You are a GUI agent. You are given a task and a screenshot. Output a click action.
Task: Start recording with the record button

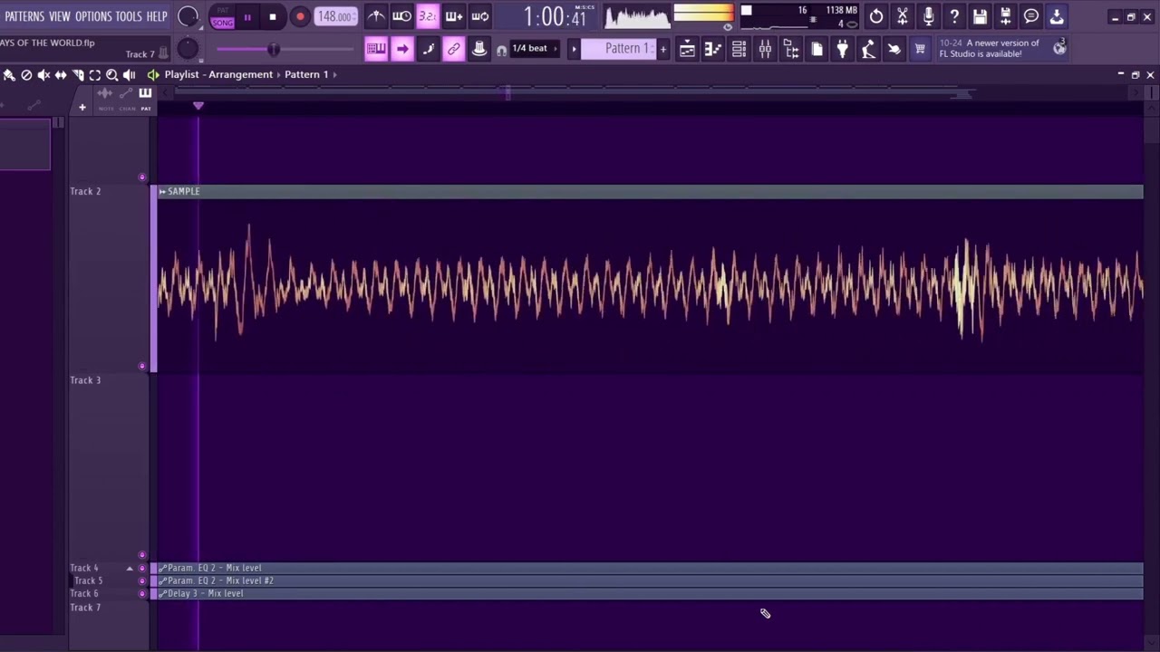[x=300, y=17]
